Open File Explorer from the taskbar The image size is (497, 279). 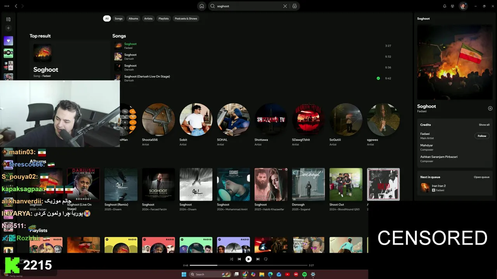[x=262, y=274]
